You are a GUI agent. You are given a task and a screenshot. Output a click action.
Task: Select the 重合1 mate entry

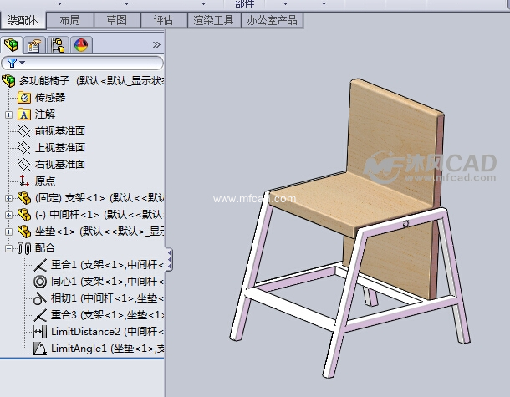(107, 265)
